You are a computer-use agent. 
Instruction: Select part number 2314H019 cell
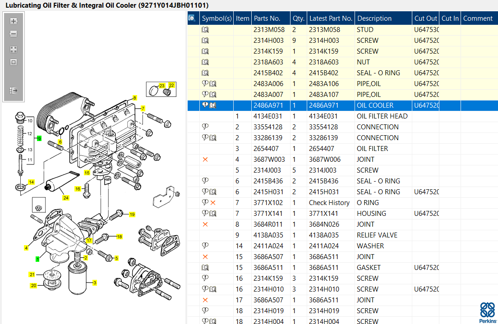tap(271, 310)
